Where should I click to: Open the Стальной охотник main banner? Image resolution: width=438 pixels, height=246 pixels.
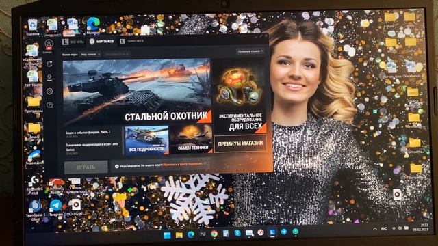tap(137, 92)
